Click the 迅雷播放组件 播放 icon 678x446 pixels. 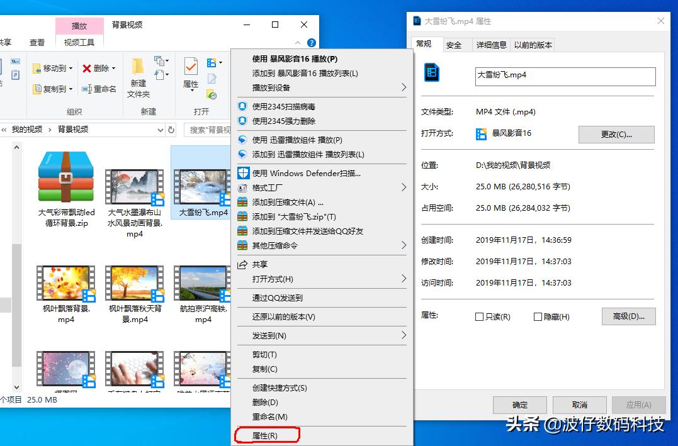(x=241, y=140)
